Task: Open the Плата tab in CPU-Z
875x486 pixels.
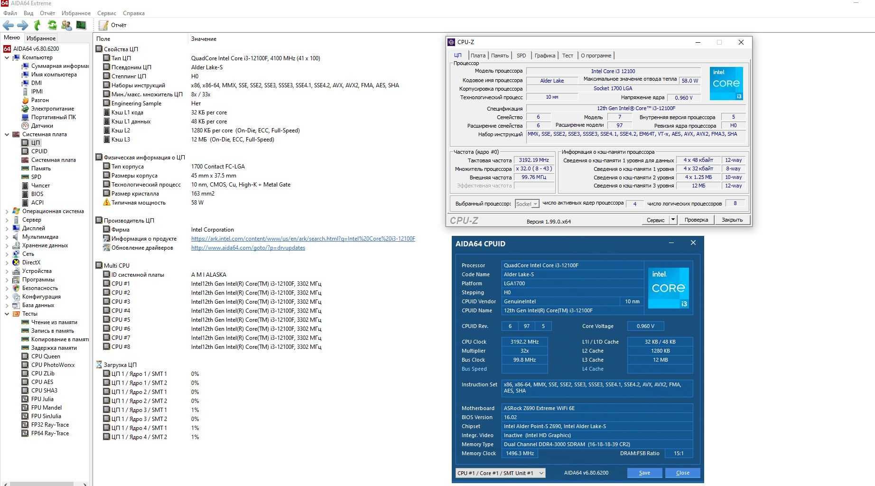Action: tap(478, 56)
